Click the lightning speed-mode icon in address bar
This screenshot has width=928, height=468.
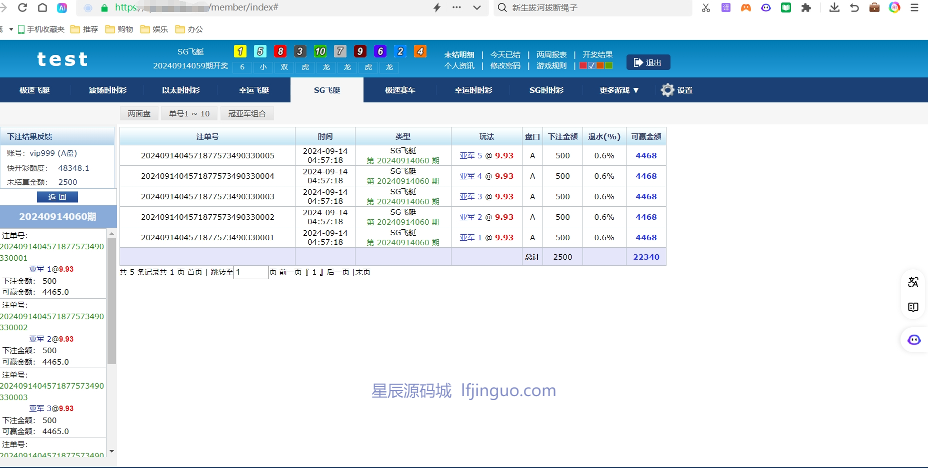click(x=437, y=7)
